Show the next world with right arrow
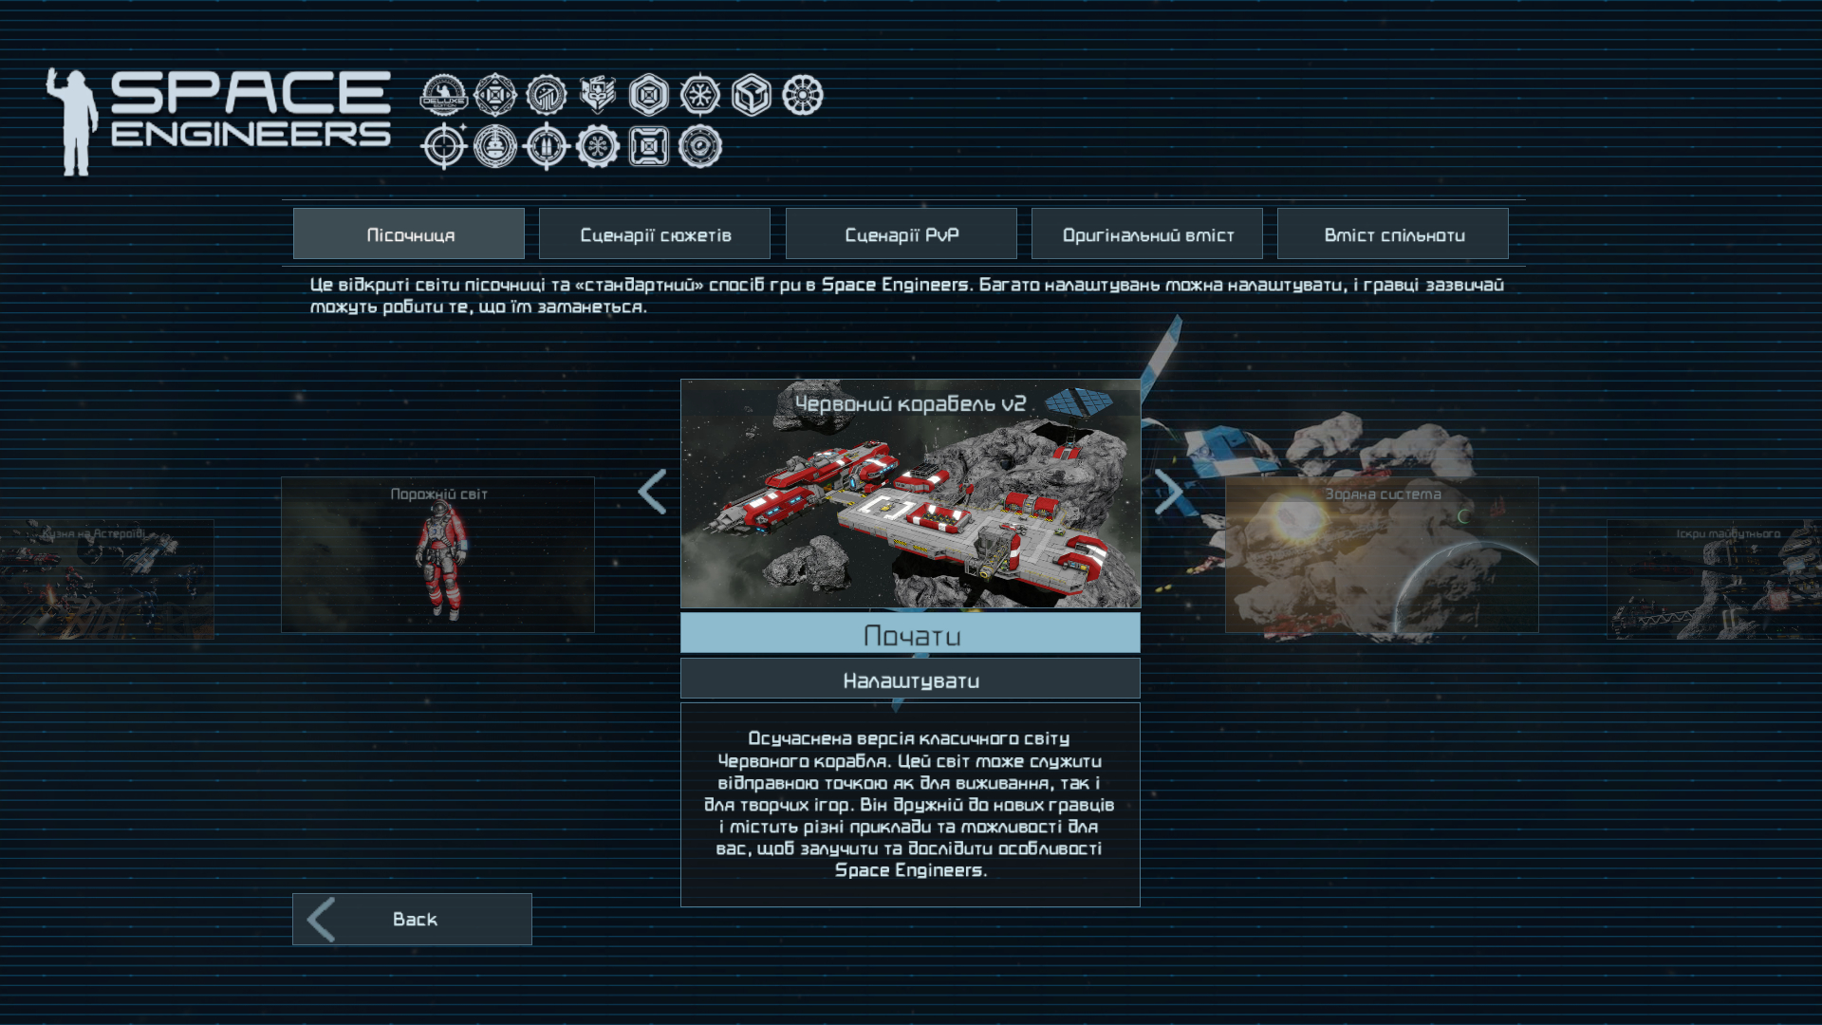 1168,492
